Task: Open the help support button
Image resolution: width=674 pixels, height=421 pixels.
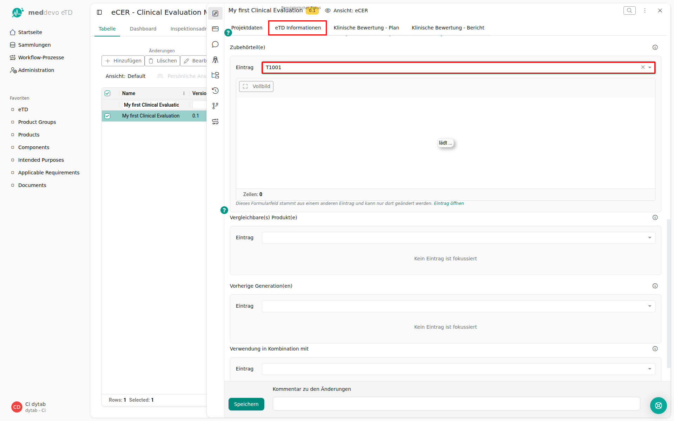Action: pos(658,406)
